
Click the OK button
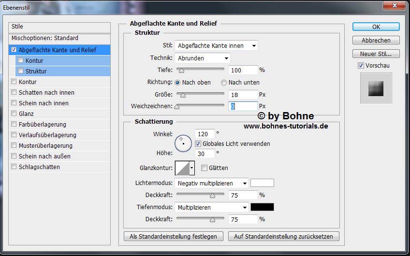[x=376, y=27]
